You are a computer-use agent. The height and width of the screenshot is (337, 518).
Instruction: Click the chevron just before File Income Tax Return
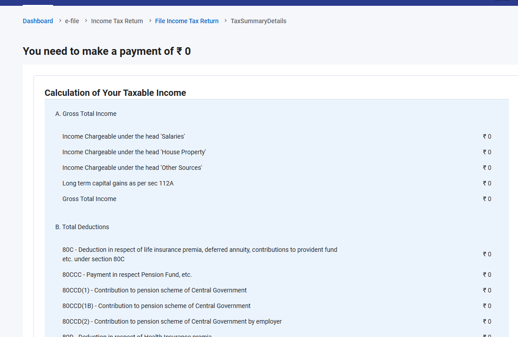(x=150, y=21)
